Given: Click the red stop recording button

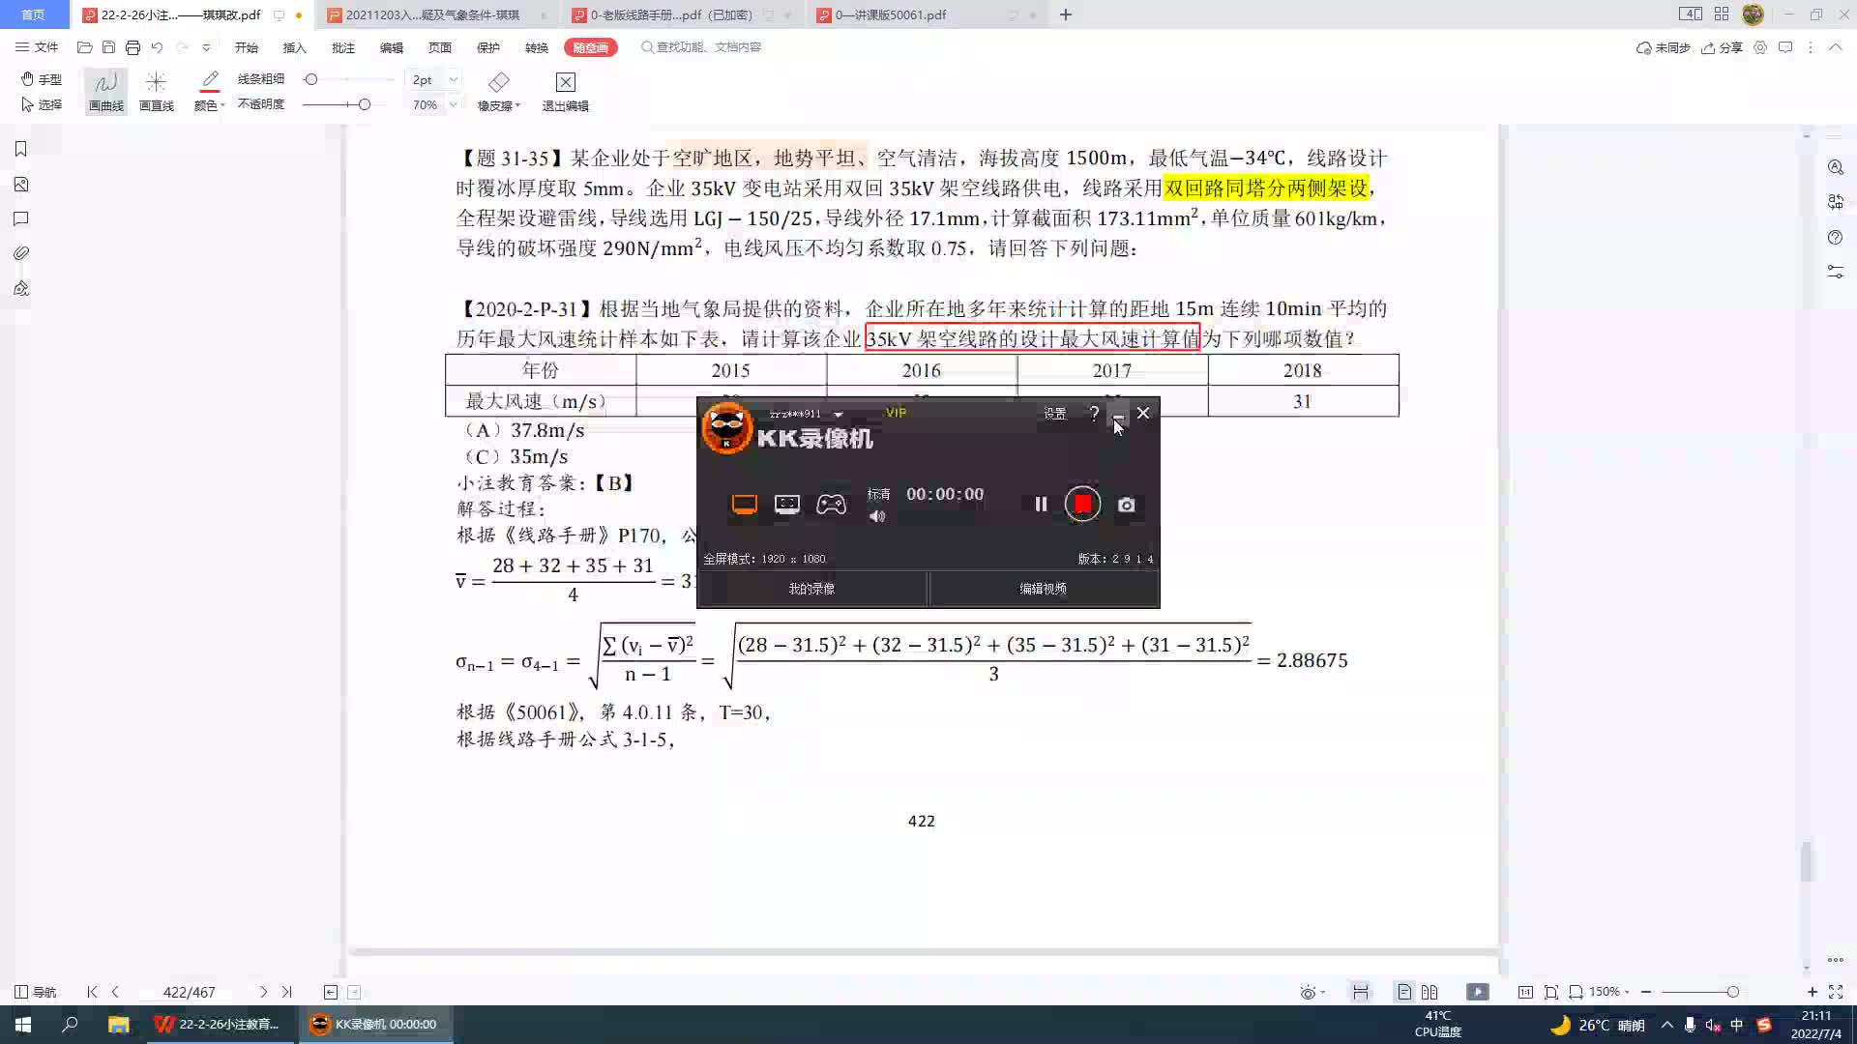Looking at the screenshot, I should 1082,504.
